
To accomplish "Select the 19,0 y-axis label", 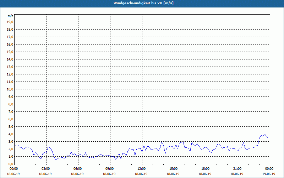I will (x=10, y=22).
